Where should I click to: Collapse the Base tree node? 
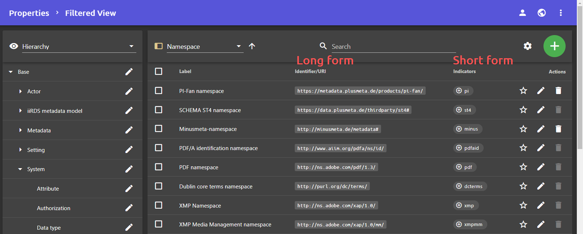tap(11, 72)
